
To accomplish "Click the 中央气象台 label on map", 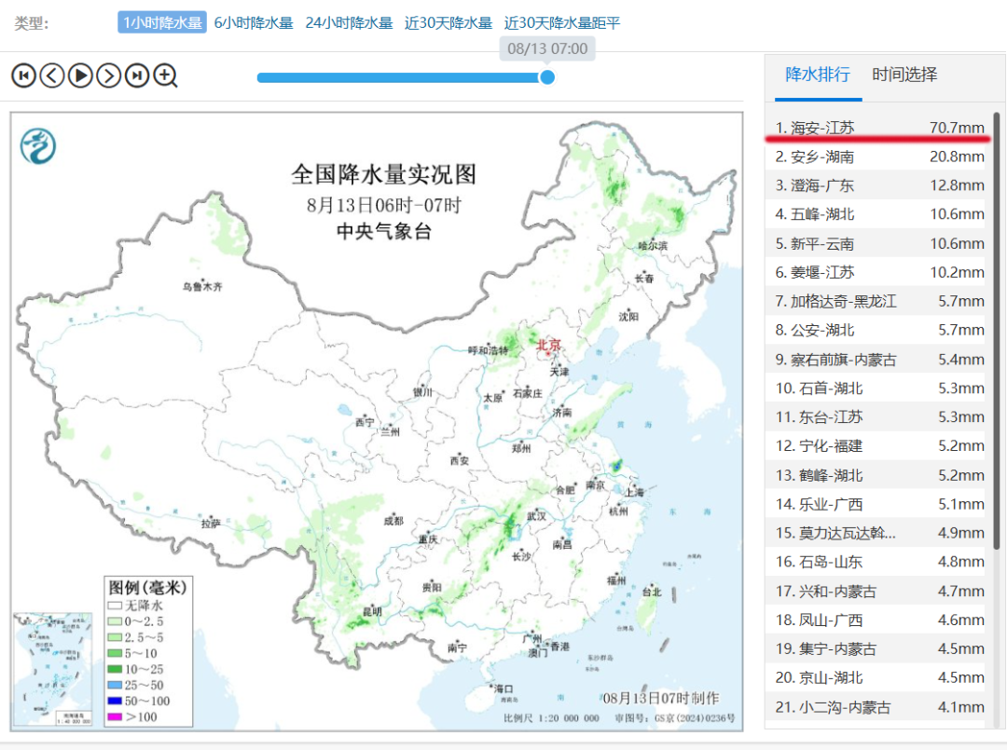I will click(x=384, y=232).
